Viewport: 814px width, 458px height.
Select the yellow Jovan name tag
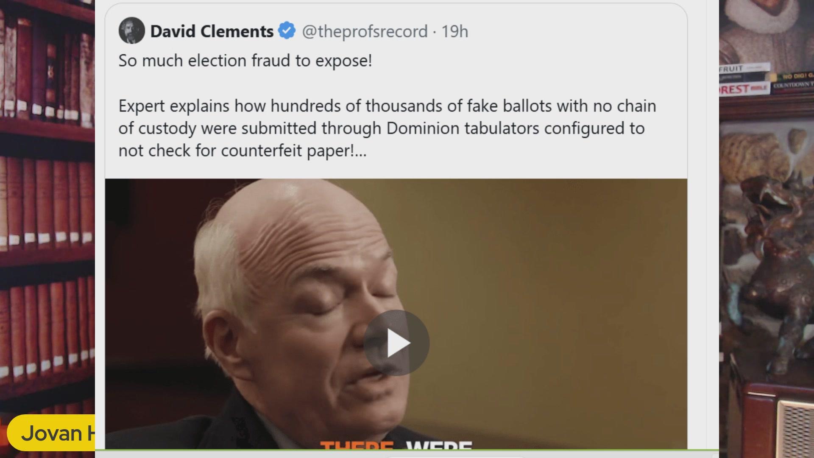(51, 433)
